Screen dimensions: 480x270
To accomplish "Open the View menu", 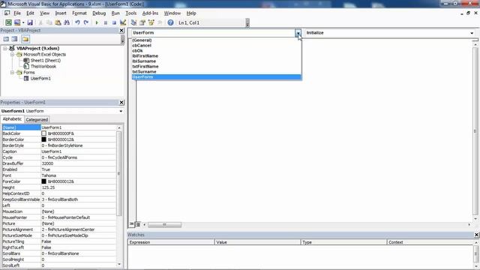I will pyautogui.click(x=44, y=13).
